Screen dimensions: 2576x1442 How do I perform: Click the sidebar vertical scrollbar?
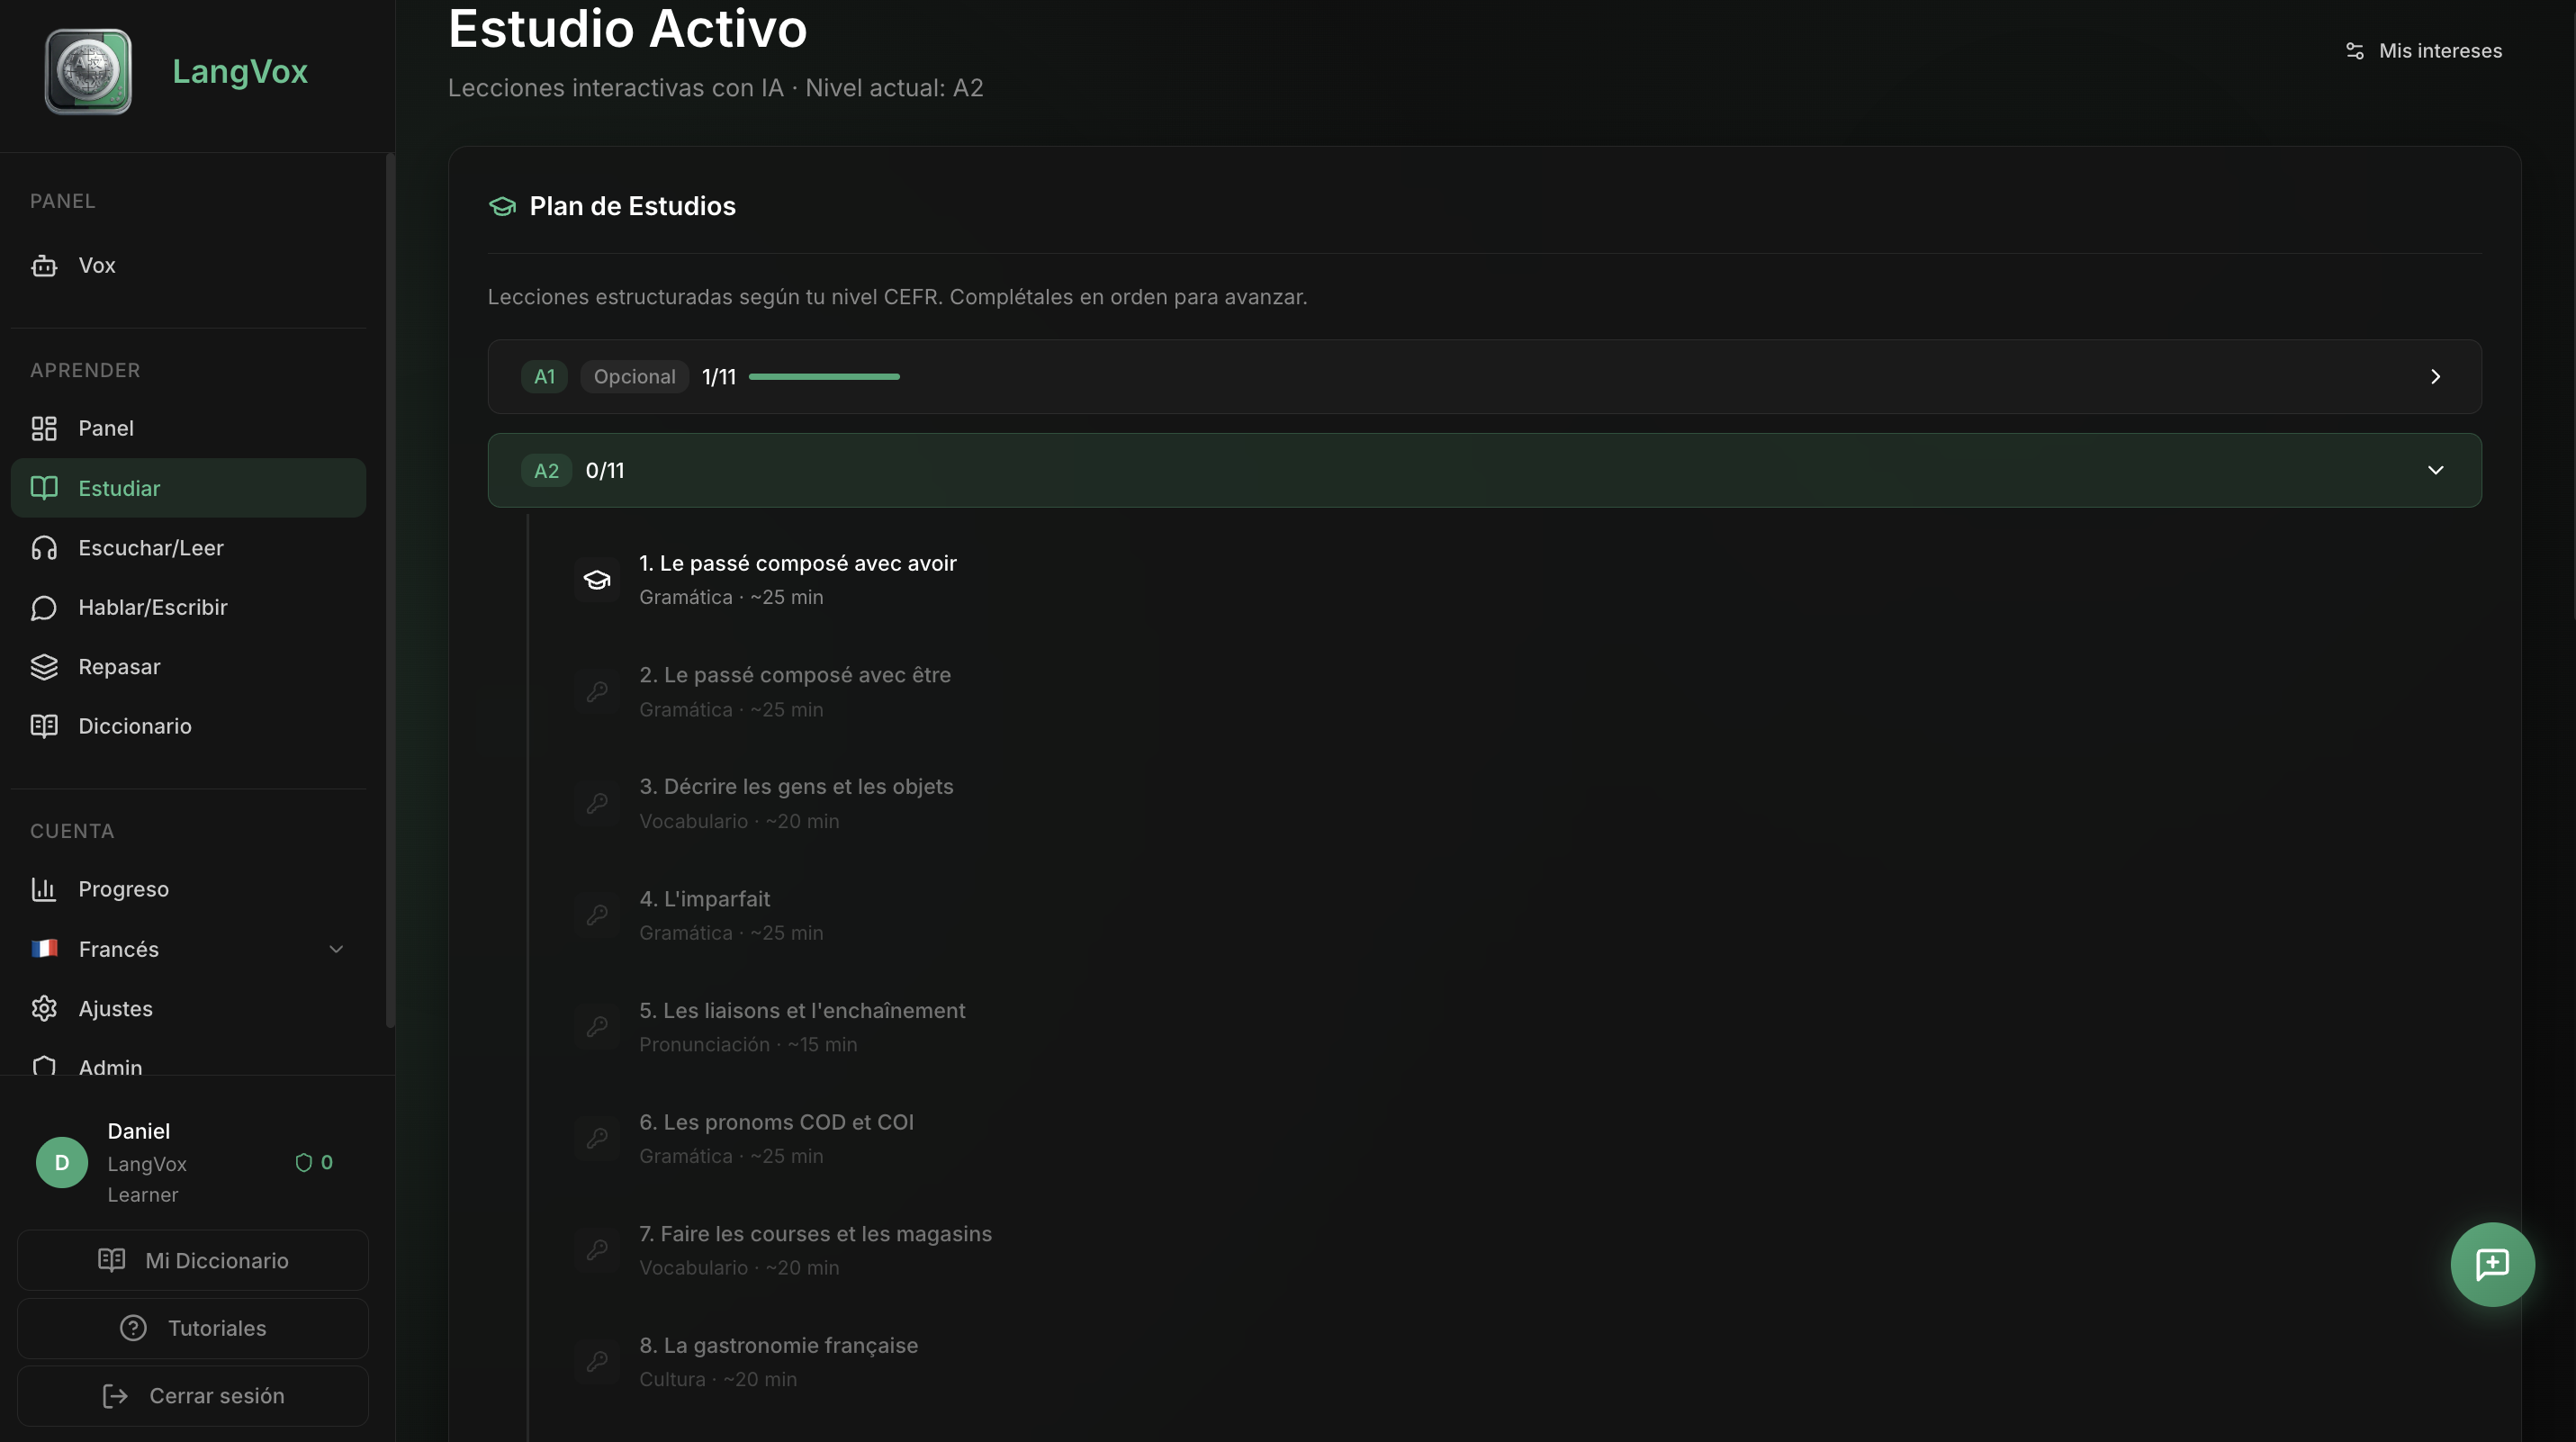(390, 590)
